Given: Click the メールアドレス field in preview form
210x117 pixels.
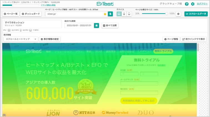Looking at the screenshot, I should pyautogui.click(x=139, y=83).
